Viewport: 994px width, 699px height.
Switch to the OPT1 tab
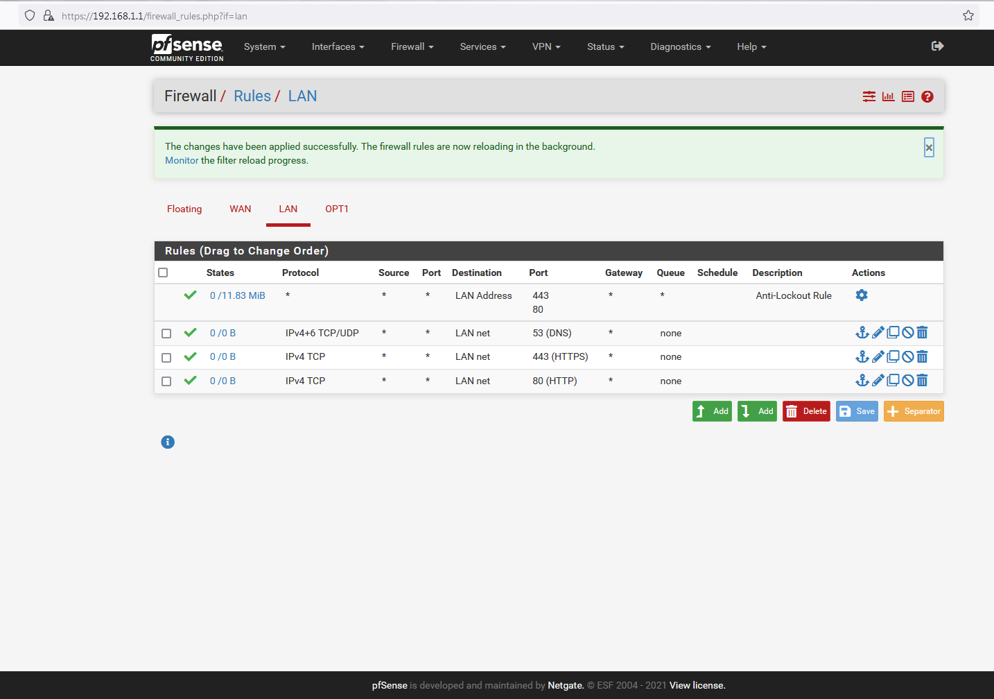tap(337, 209)
